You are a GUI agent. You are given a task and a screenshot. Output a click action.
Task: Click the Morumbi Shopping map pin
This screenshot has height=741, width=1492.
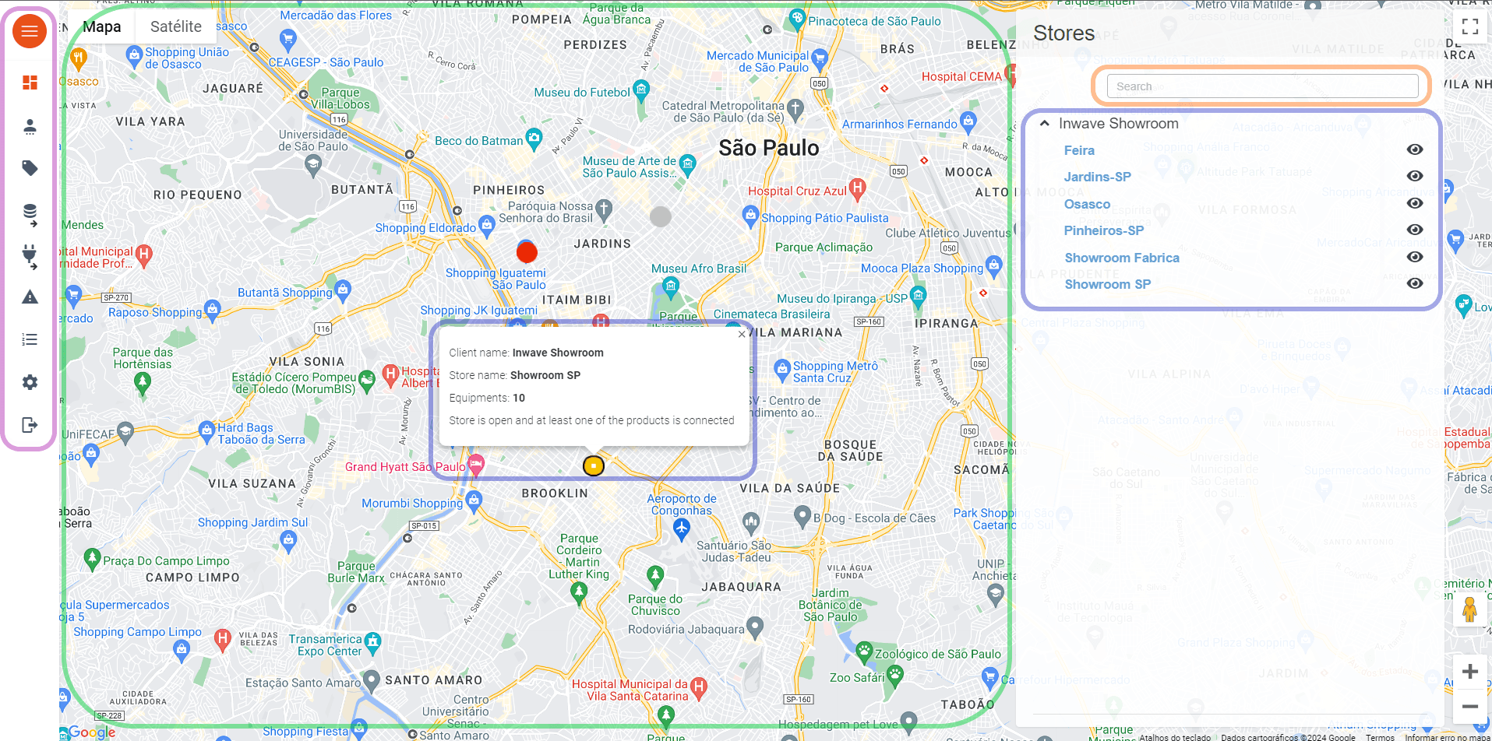tap(474, 502)
